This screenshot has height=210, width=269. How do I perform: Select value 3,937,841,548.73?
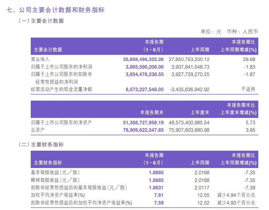click(x=190, y=67)
